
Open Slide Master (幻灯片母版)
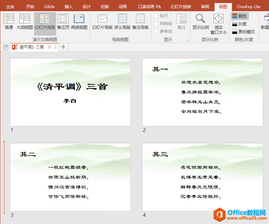point(102,22)
